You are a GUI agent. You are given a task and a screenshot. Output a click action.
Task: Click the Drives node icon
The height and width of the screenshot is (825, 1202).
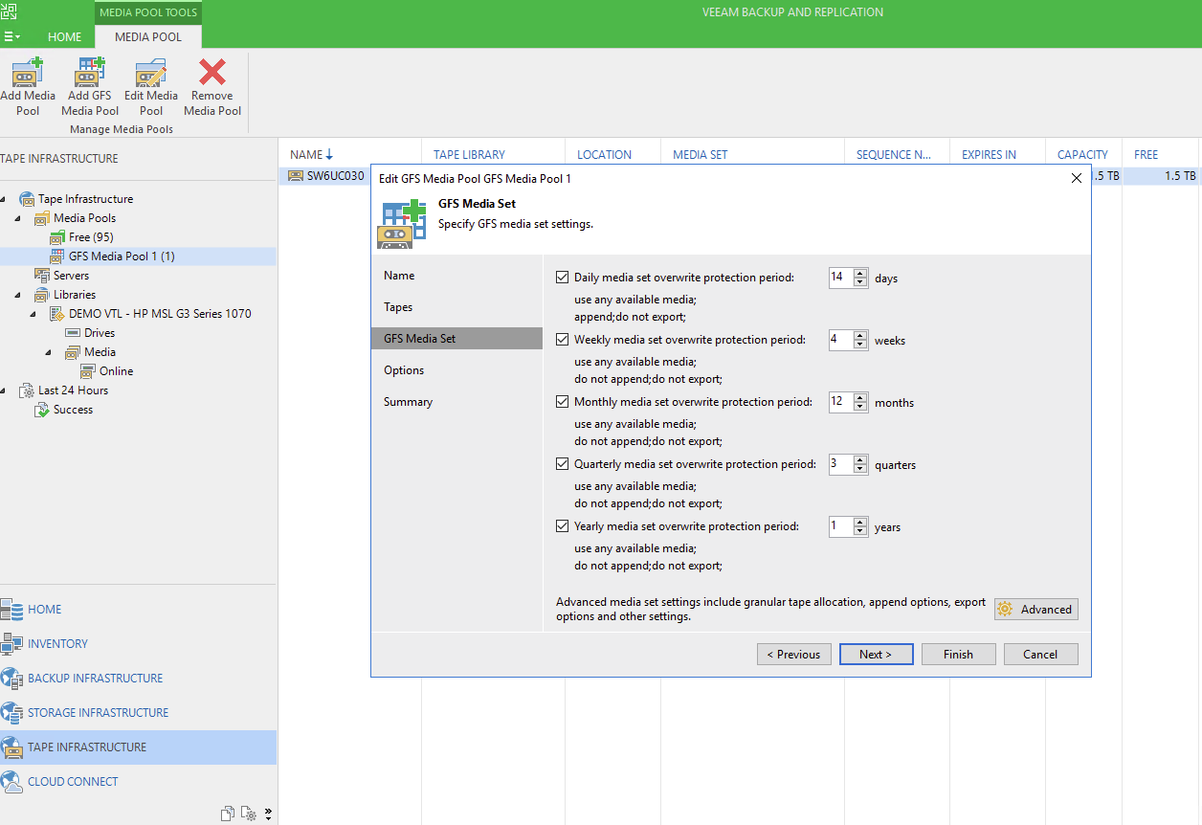coord(73,333)
